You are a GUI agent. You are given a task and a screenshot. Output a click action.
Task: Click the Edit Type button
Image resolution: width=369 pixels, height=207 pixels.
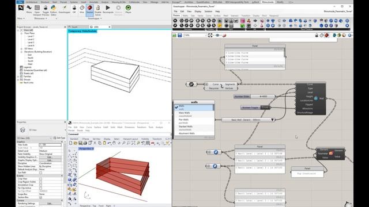click(x=59, y=138)
